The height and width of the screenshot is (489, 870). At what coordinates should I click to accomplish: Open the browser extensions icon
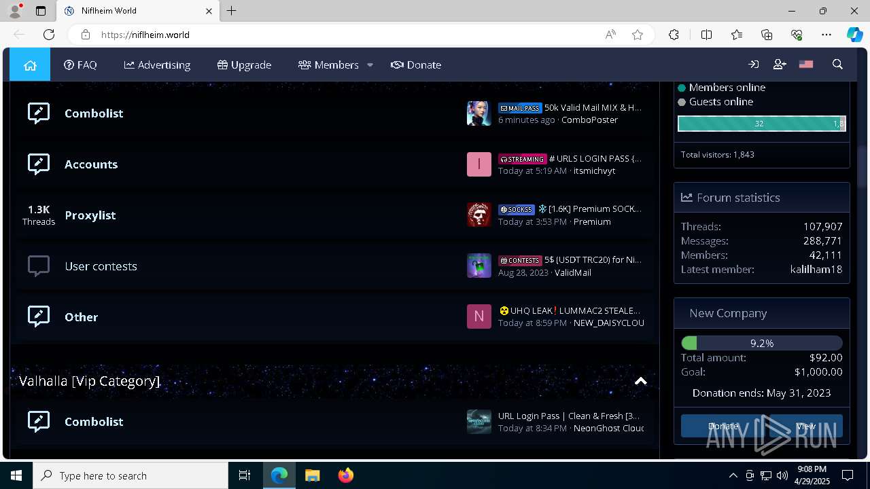[x=674, y=35]
